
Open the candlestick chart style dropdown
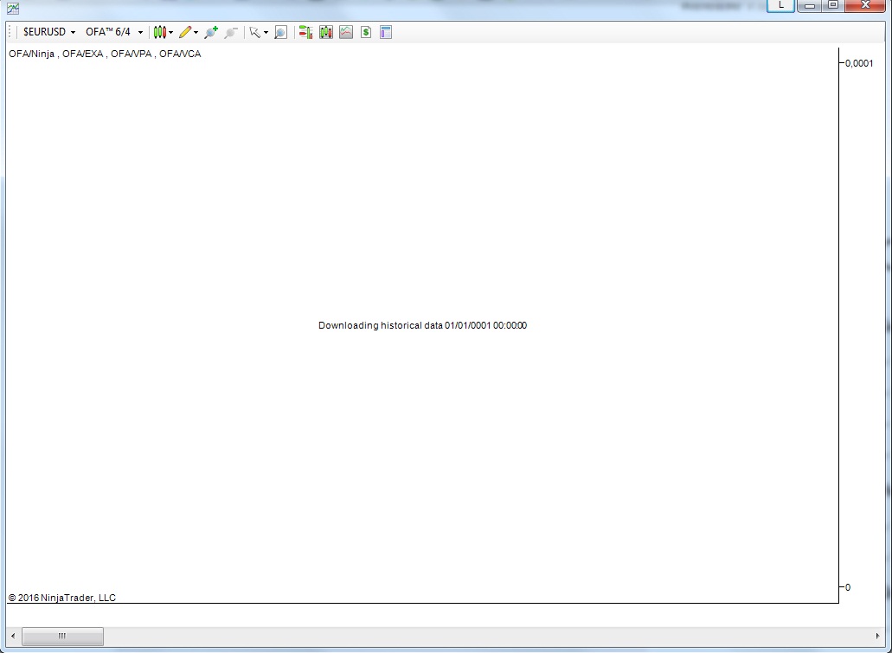coord(164,32)
